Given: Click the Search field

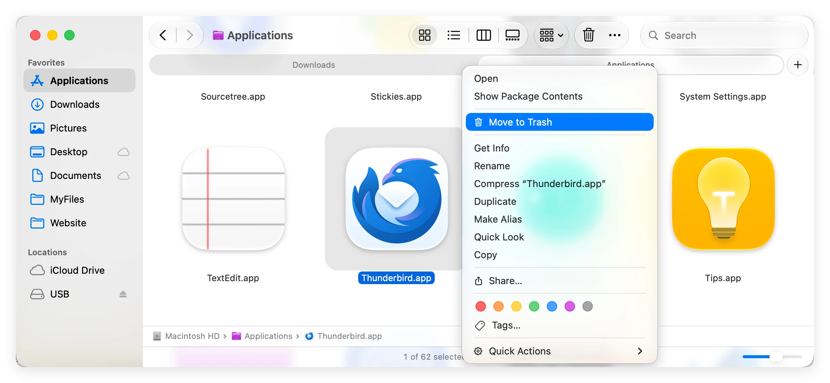Looking at the screenshot, I should [724, 35].
